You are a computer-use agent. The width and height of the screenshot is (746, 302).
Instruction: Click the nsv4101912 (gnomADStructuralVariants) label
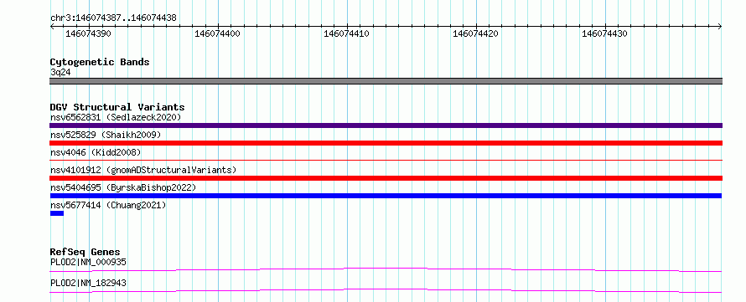click(143, 170)
